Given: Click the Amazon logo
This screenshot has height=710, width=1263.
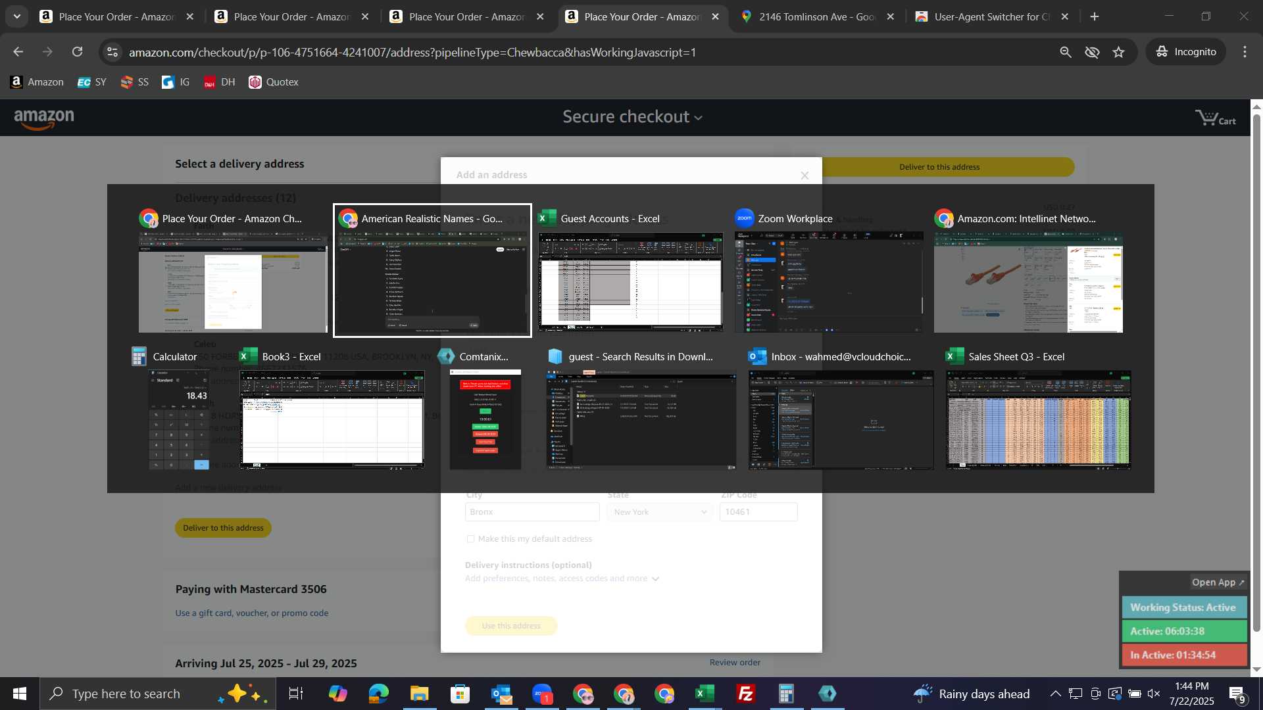Looking at the screenshot, I should 44,119.
